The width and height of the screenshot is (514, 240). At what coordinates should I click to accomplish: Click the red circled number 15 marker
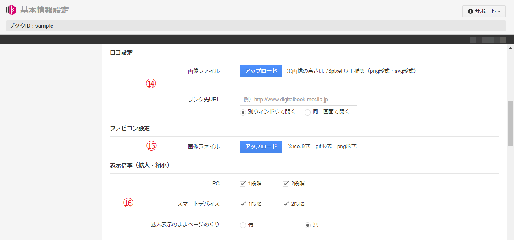pos(151,146)
